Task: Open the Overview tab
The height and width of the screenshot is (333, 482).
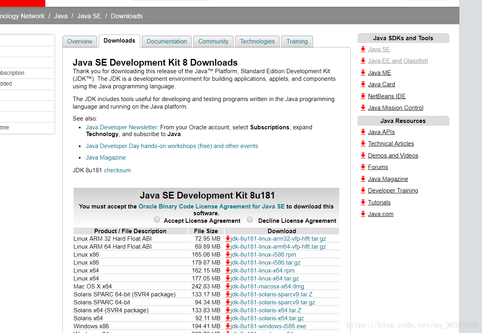Action: [x=80, y=41]
